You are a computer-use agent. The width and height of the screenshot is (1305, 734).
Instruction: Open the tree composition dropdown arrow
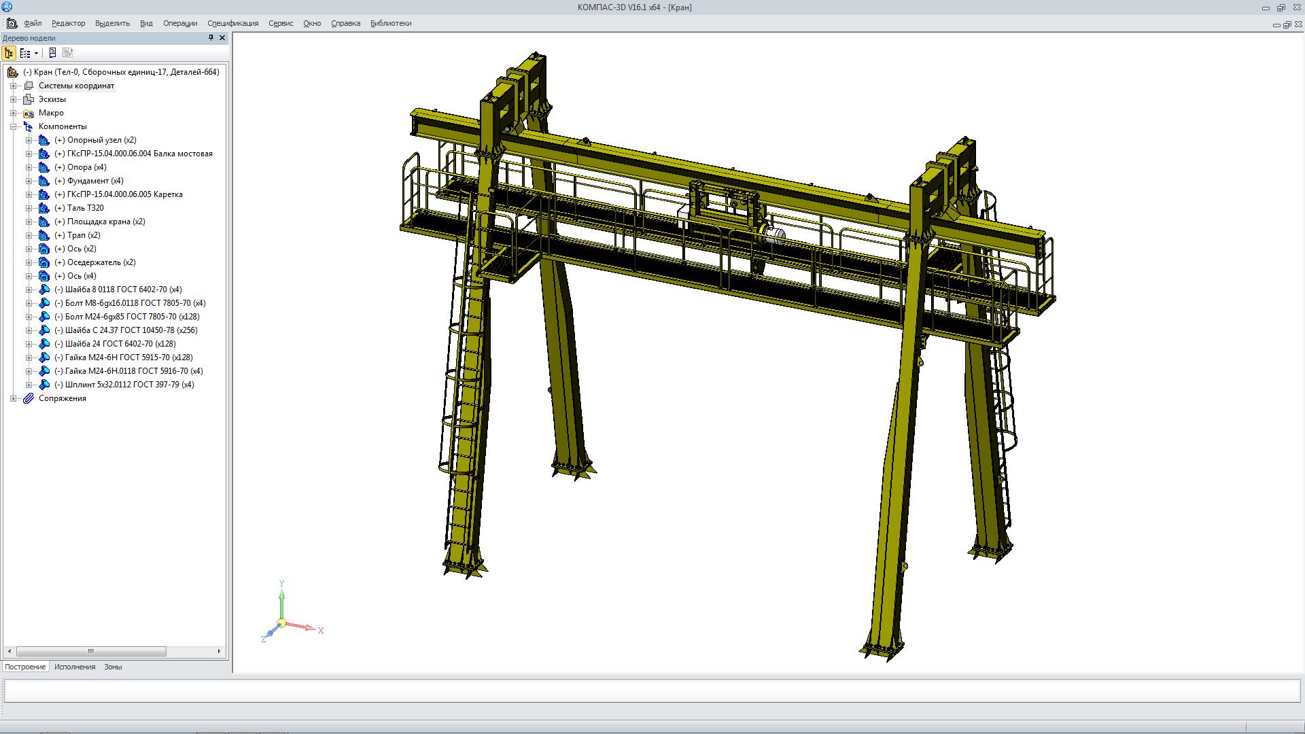coord(36,54)
